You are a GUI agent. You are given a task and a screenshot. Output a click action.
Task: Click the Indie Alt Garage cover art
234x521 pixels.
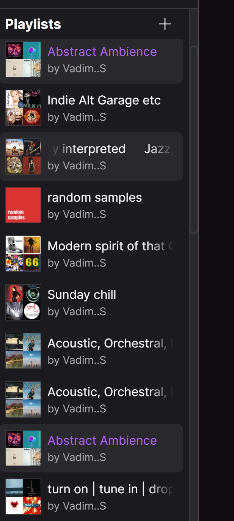pyautogui.click(x=23, y=108)
